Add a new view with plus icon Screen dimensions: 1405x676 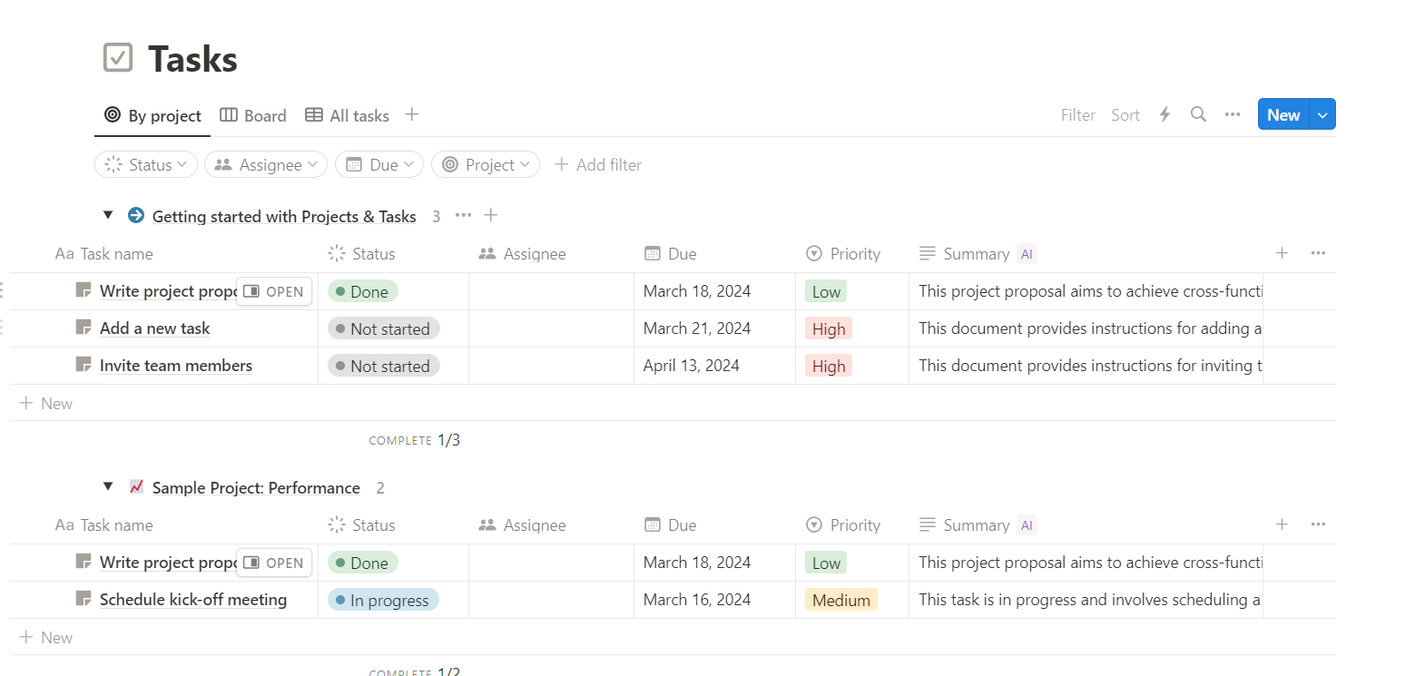[x=411, y=114]
